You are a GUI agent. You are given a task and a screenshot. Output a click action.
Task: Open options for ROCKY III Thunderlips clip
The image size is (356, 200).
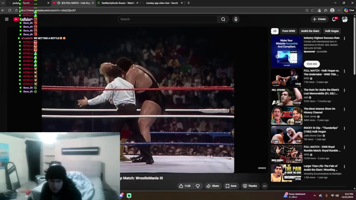click(x=344, y=128)
